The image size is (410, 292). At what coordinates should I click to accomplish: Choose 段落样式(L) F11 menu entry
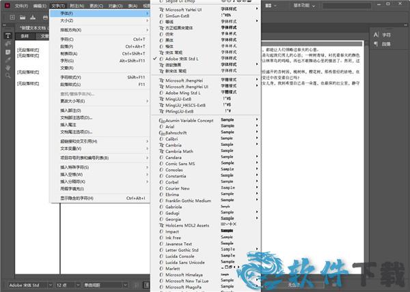pos(100,85)
